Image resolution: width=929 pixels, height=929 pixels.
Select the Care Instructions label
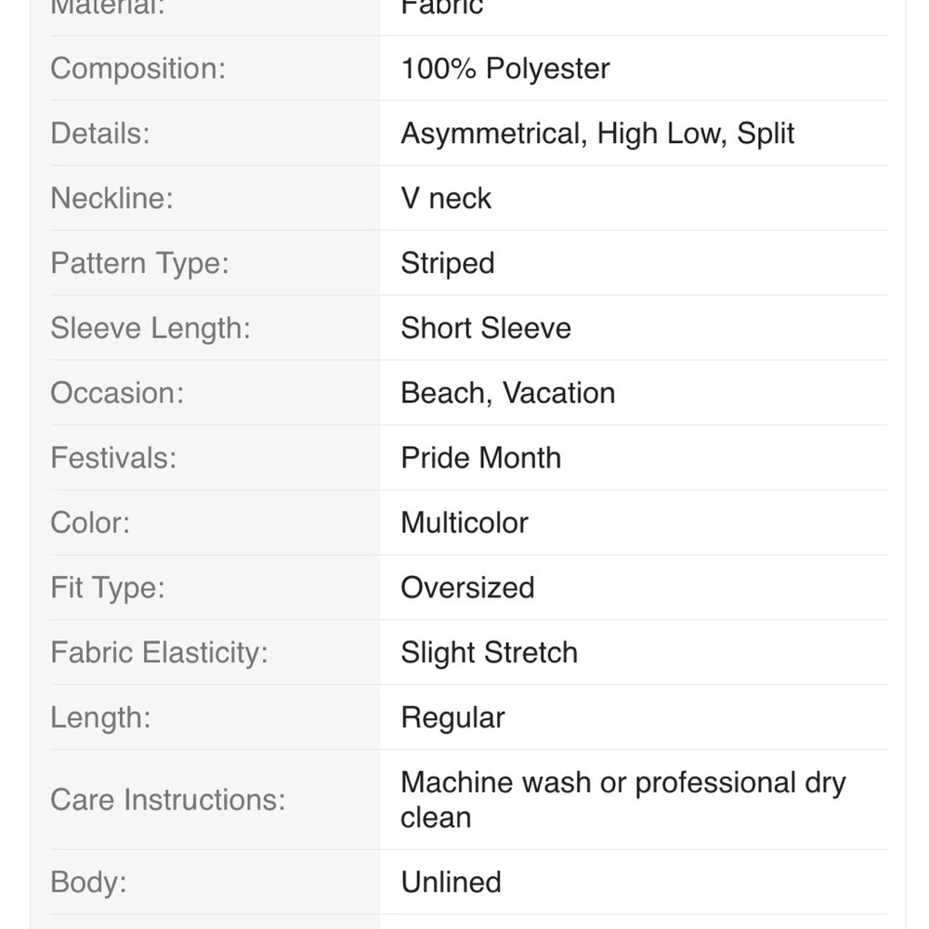tap(167, 799)
